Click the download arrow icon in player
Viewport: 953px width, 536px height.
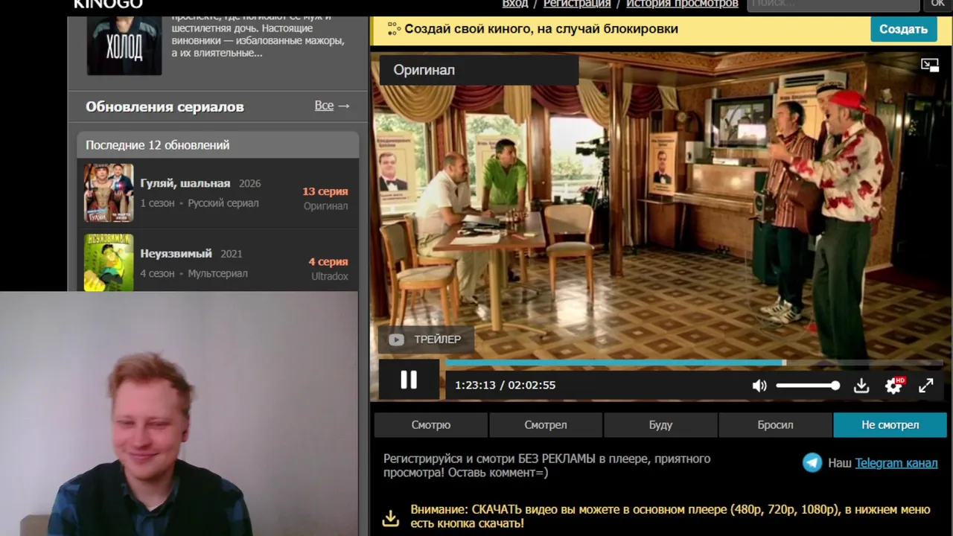(x=861, y=386)
